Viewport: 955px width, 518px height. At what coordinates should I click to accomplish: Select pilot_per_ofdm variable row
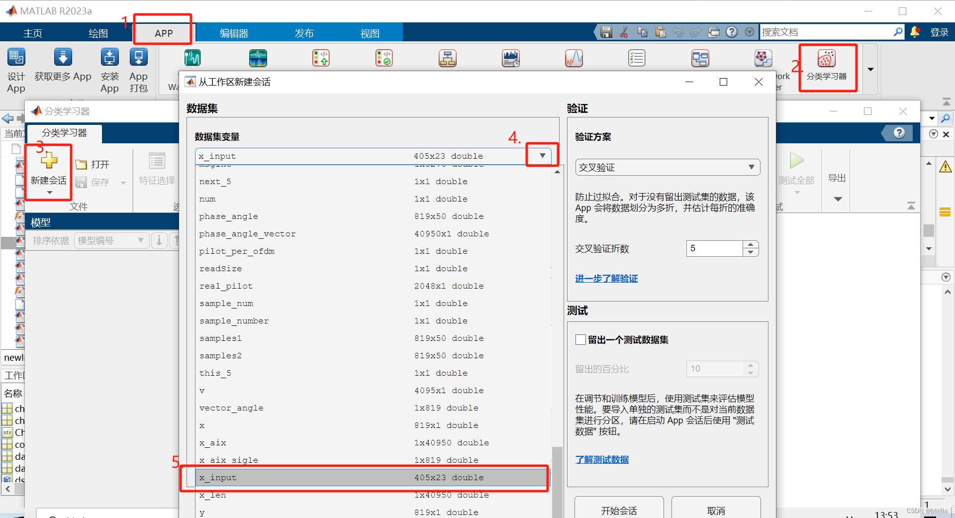pyautogui.click(x=373, y=251)
